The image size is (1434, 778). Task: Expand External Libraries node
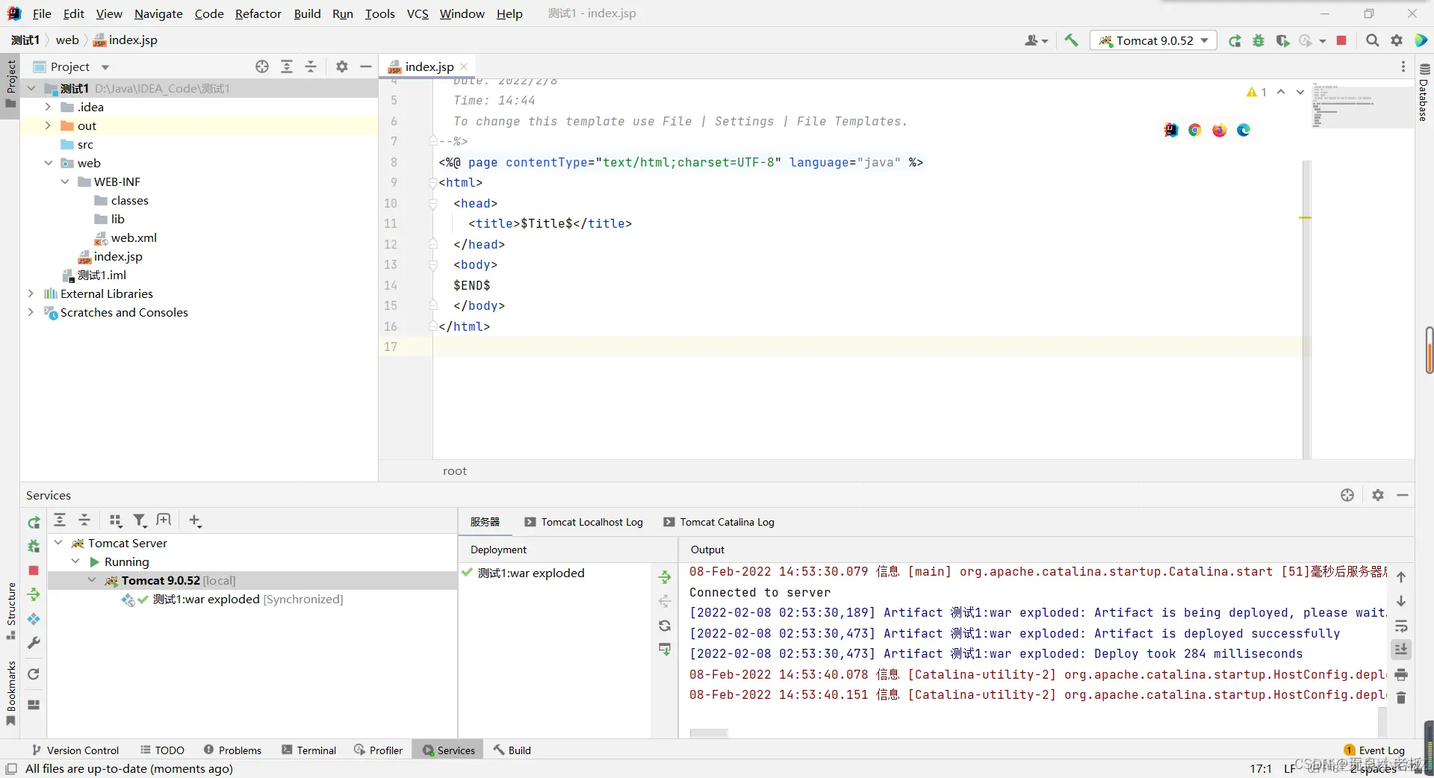(x=31, y=293)
